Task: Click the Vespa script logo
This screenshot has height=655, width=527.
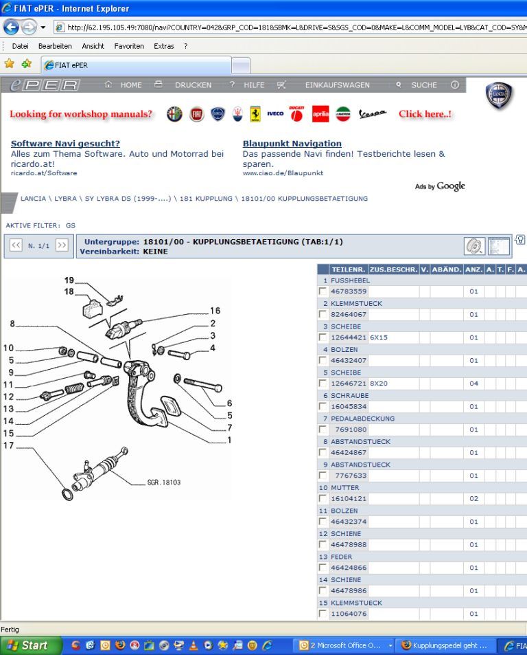Action: pyautogui.click(x=373, y=113)
